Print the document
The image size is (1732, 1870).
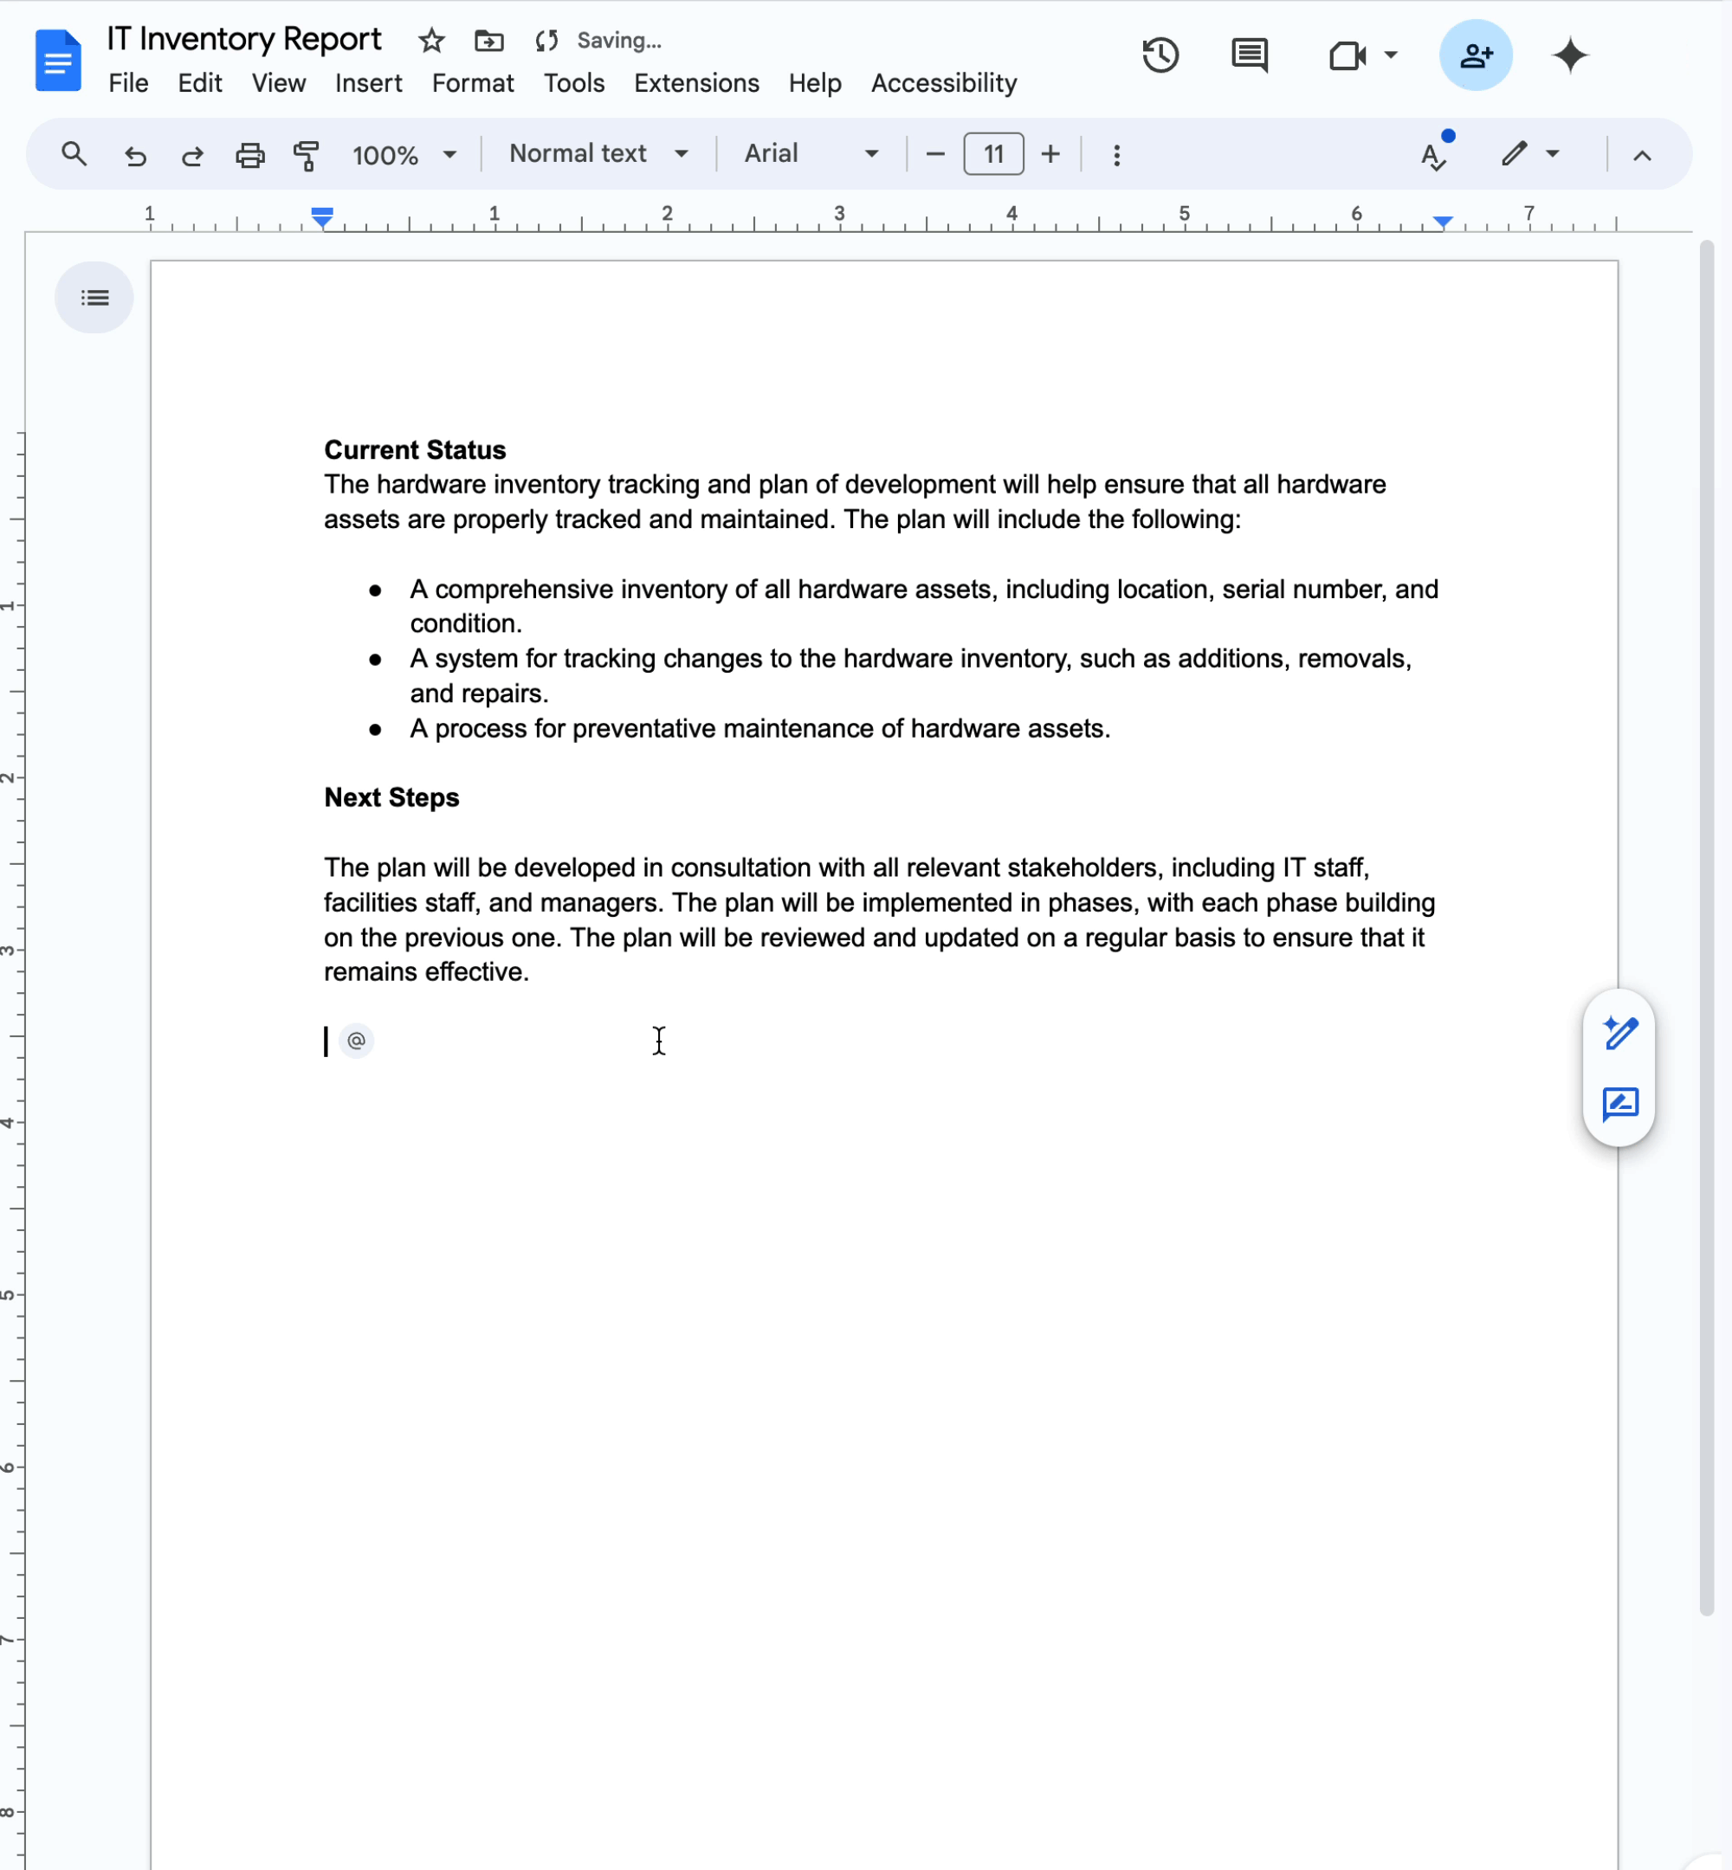[249, 155]
